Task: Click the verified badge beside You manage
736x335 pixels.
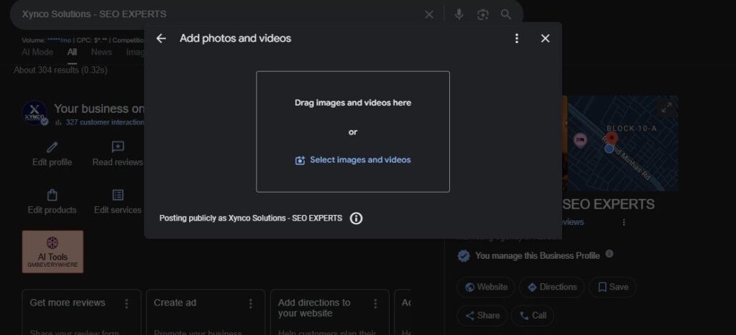Action: pos(464,256)
